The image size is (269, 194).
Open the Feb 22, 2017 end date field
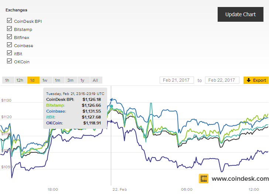point(222,80)
